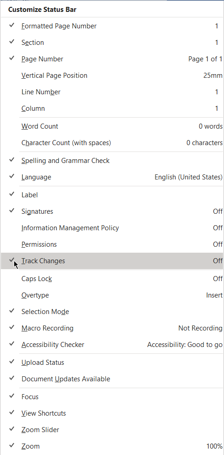The image size is (224, 455).
Task: Click the Language status option
Action: [112, 177]
